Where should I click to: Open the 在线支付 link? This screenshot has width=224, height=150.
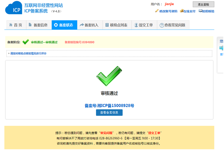(189, 11)
